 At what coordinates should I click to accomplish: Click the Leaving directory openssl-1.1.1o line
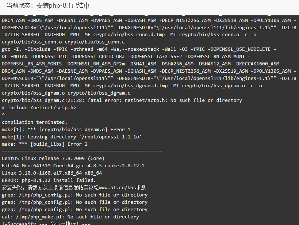point(72,137)
